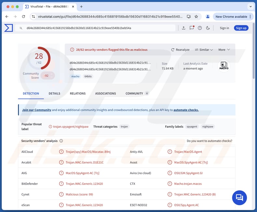Open the COMMUNITY tab
Screen dimensions: 257x212
point(137,93)
